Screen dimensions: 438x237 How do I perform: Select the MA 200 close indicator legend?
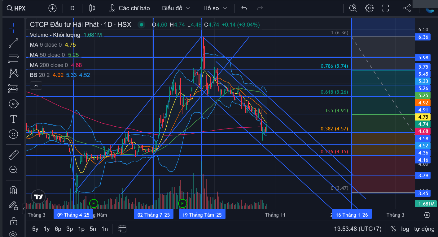(49, 65)
